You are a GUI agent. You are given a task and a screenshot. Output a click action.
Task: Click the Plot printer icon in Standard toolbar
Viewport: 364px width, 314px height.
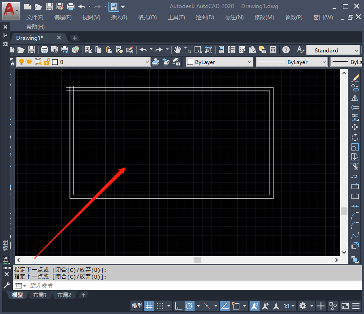click(44, 50)
